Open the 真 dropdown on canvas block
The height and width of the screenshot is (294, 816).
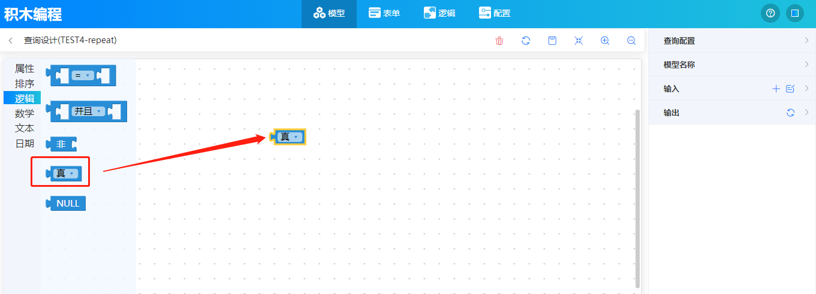[290, 137]
